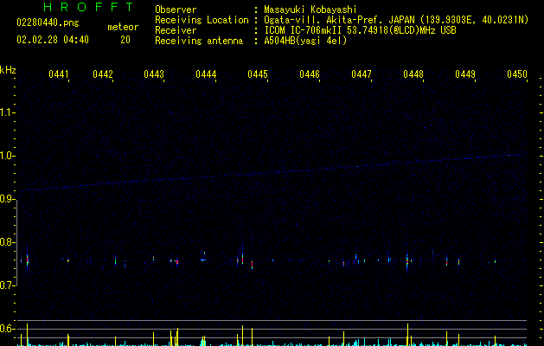This screenshot has height=346, width=544.
Task: Click the 0.7 kHz axis label
Action: tap(7, 285)
